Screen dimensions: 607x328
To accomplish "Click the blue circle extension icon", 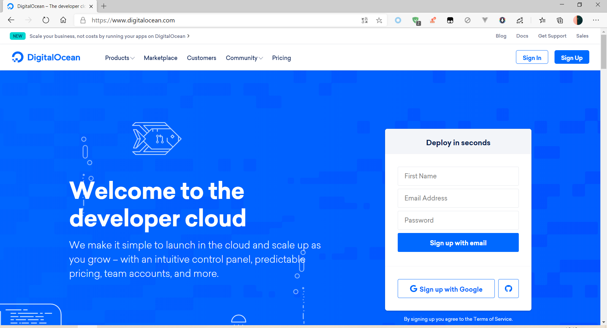I will point(398,20).
